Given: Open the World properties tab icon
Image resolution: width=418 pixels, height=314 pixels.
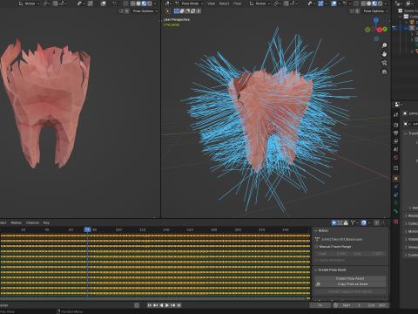Looking at the screenshot, I should click(x=396, y=157).
